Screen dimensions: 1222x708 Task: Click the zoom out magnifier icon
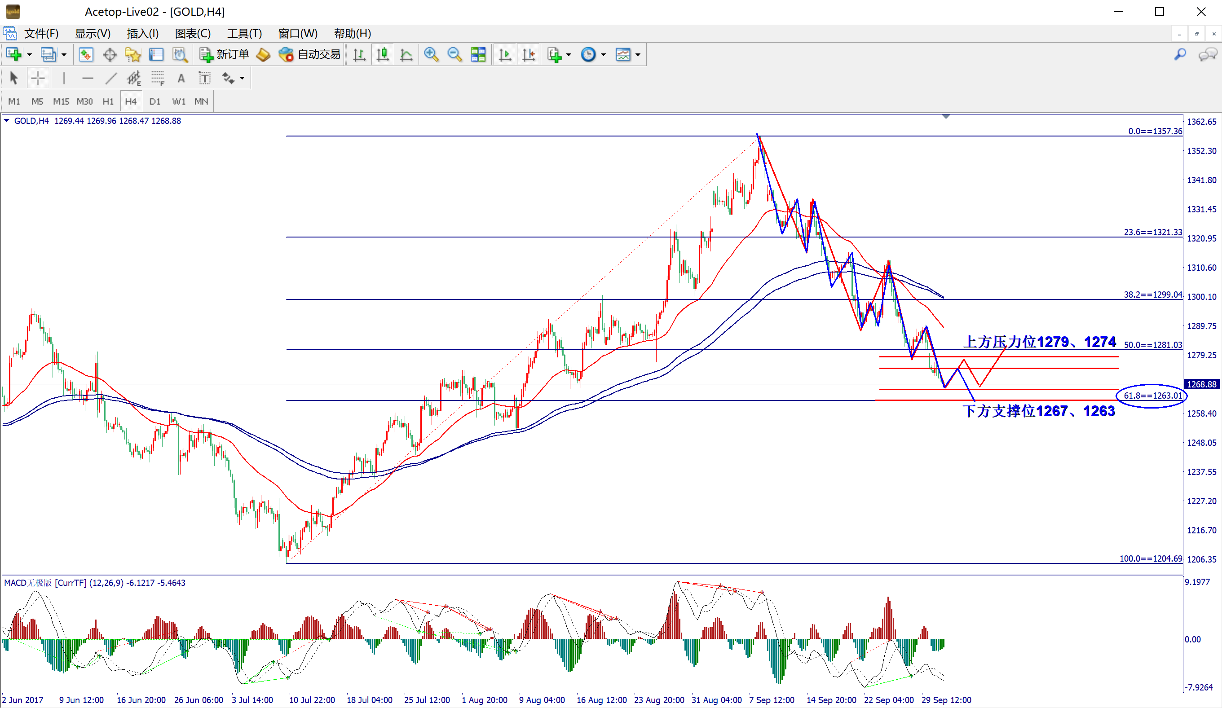454,54
